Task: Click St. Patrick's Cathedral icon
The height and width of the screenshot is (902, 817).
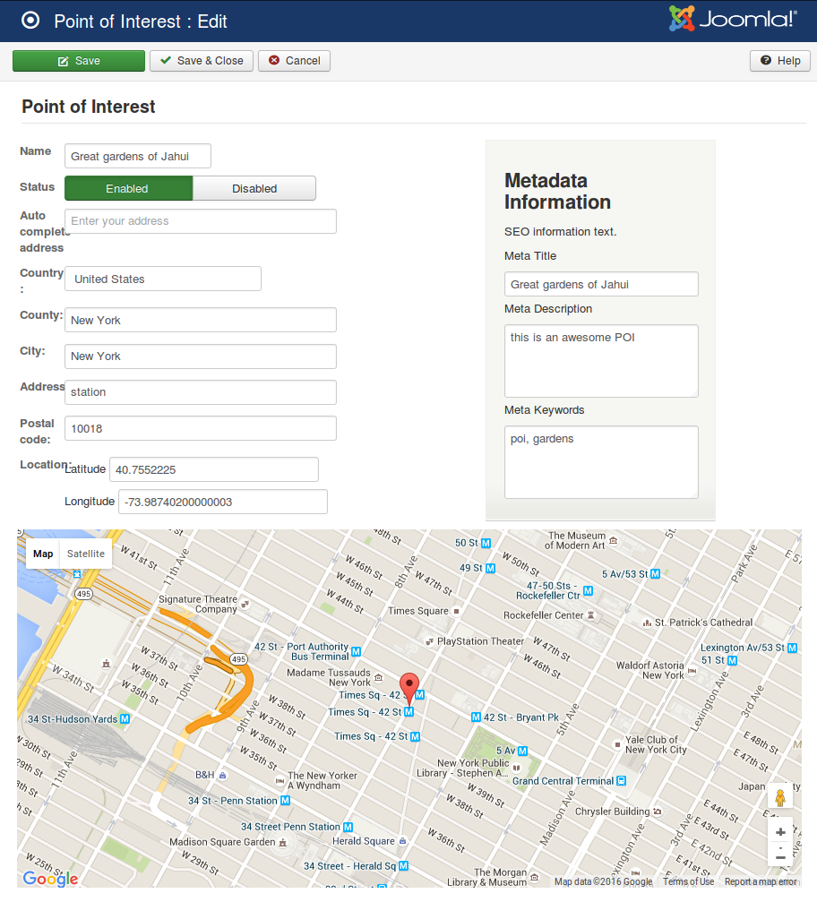Action: point(648,623)
